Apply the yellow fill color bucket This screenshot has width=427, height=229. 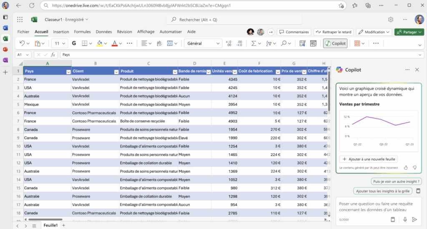click(x=100, y=43)
